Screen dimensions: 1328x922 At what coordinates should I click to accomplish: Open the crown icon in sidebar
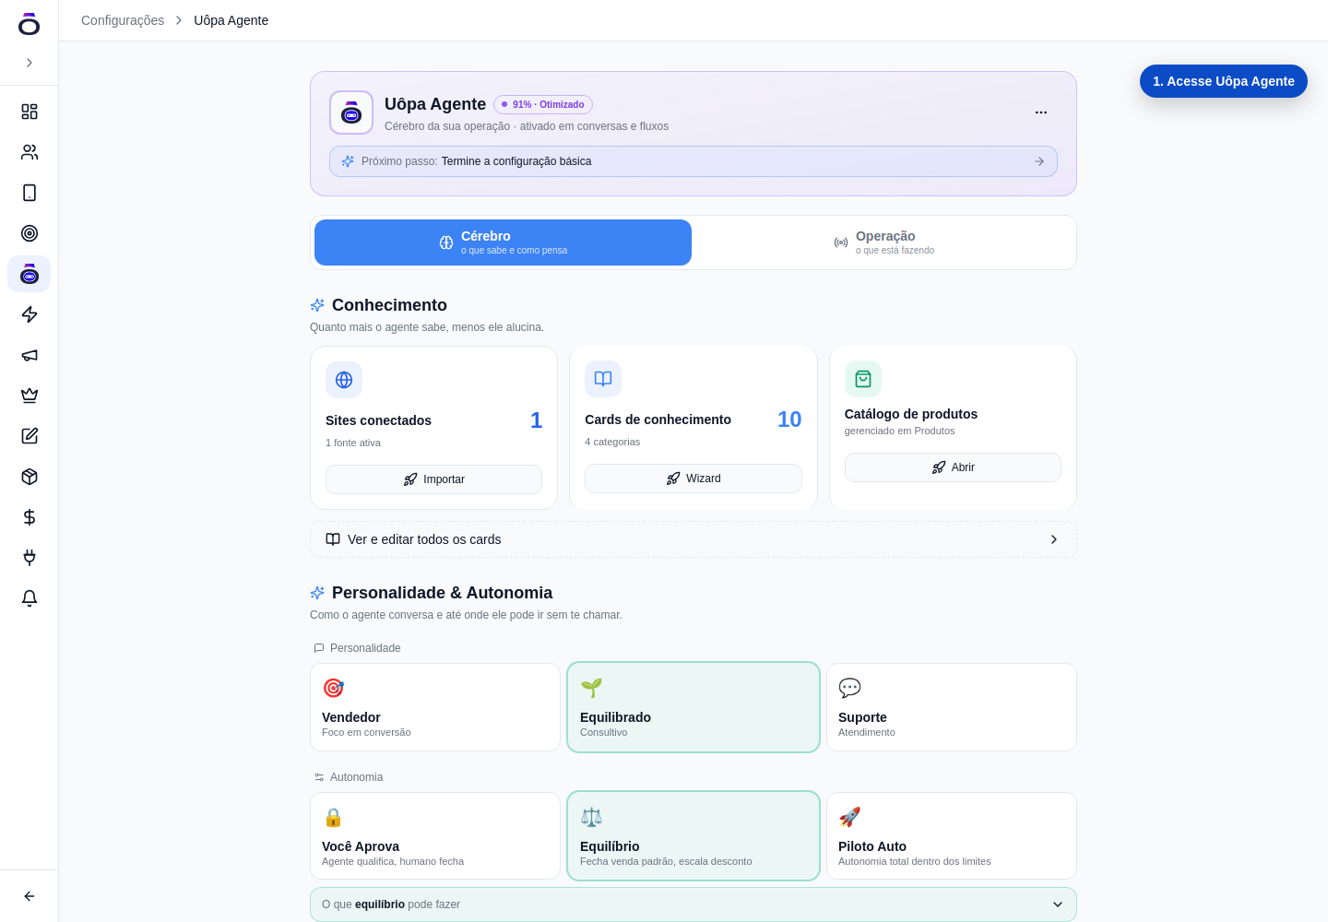[30, 396]
